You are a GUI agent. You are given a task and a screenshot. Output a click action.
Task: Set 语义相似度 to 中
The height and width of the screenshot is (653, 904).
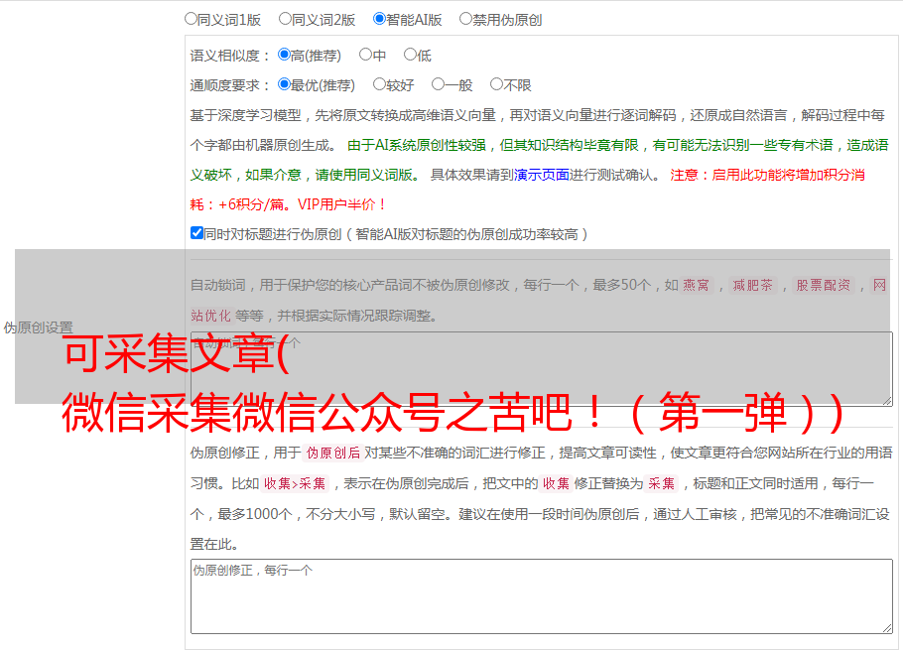coord(365,55)
